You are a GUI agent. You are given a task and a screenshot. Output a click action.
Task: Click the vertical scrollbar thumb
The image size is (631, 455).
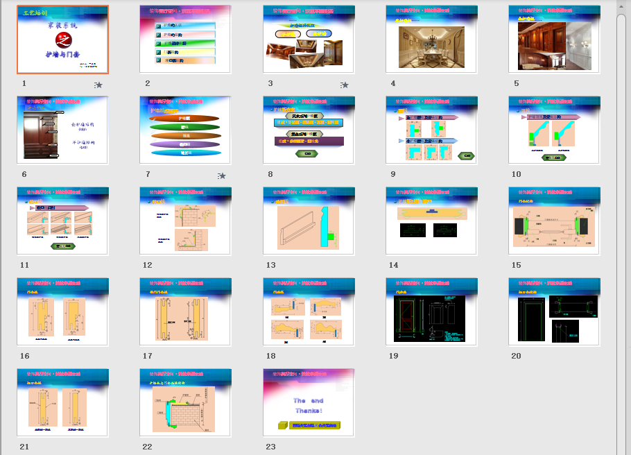[623, 234]
